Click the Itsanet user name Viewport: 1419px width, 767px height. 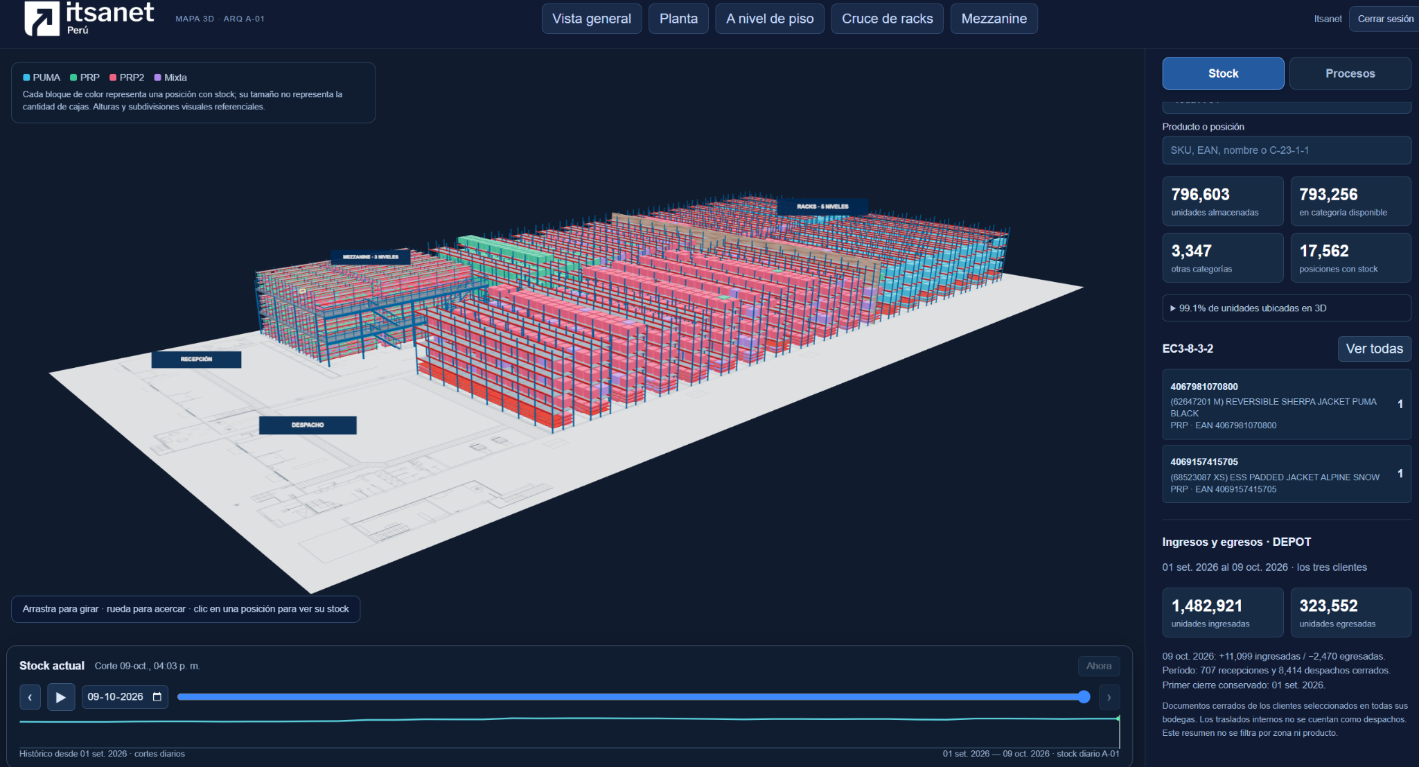(1328, 19)
